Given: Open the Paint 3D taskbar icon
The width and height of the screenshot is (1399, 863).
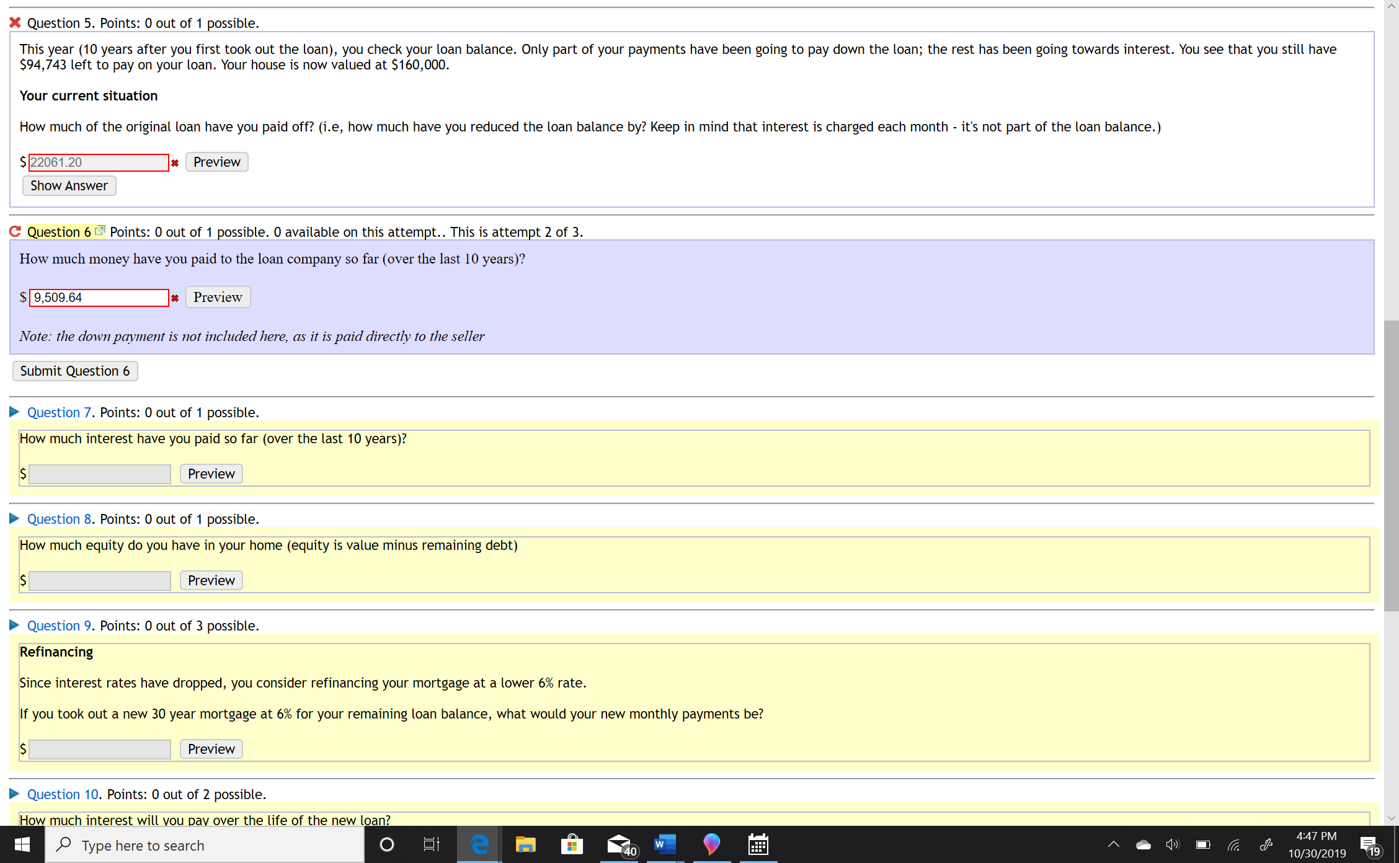Looking at the screenshot, I should point(711,844).
